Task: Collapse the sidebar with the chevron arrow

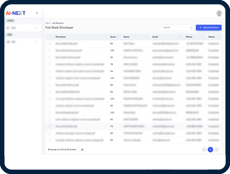Action: 37,13
